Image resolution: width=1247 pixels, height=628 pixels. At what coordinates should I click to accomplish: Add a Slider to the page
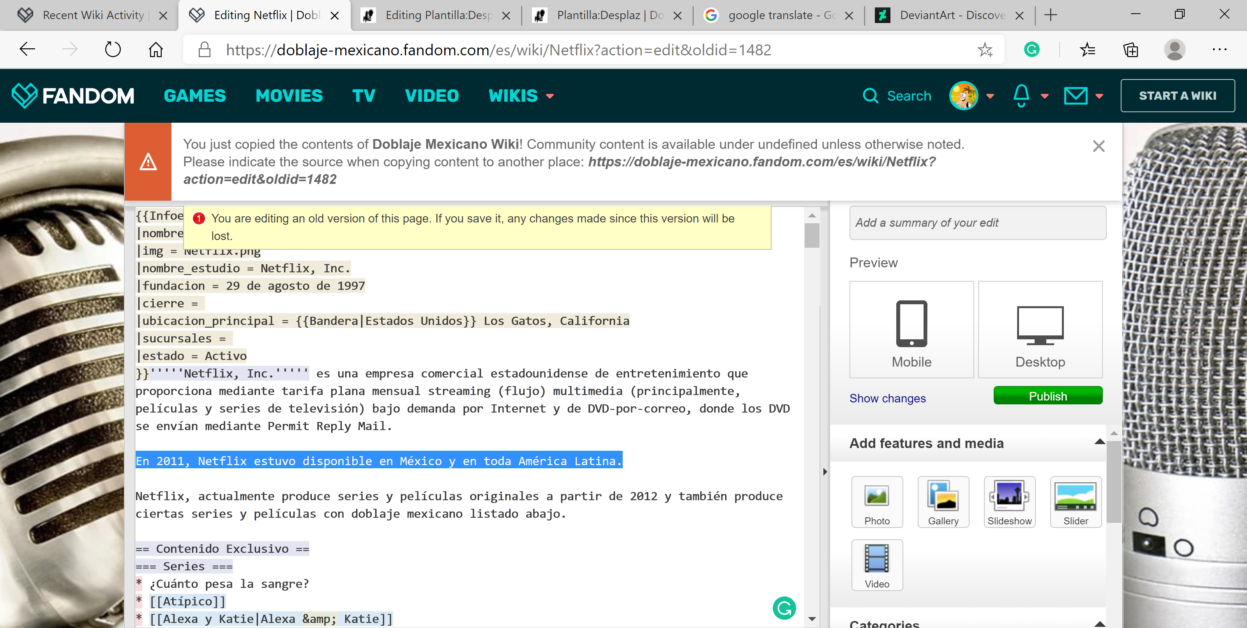tap(1075, 502)
